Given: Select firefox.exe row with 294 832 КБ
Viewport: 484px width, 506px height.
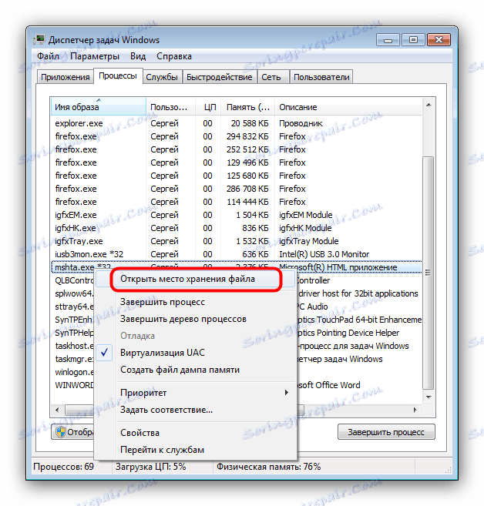Looking at the screenshot, I should click(237, 136).
